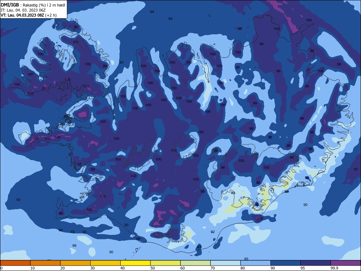
Task: Click the '86' humidity value on the map
Action: 74,246
